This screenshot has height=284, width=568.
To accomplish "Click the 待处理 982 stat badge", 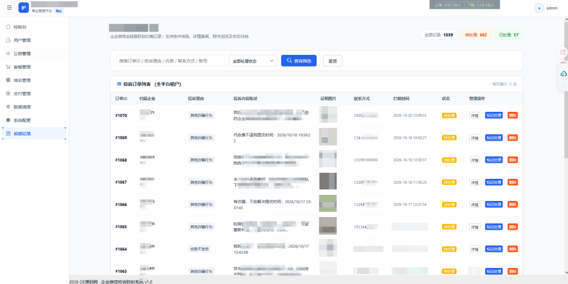I will coord(476,35).
